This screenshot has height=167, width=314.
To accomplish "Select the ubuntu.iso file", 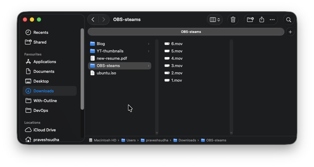I will coord(120,73).
